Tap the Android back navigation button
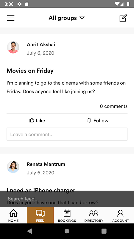 pos(29,231)
